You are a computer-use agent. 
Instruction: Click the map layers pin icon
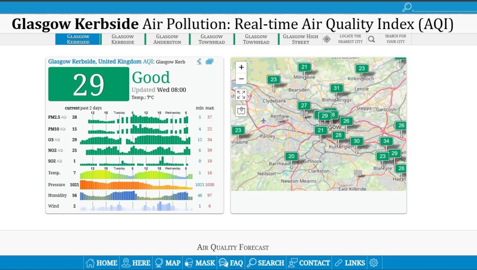click(x=241, y=110)
